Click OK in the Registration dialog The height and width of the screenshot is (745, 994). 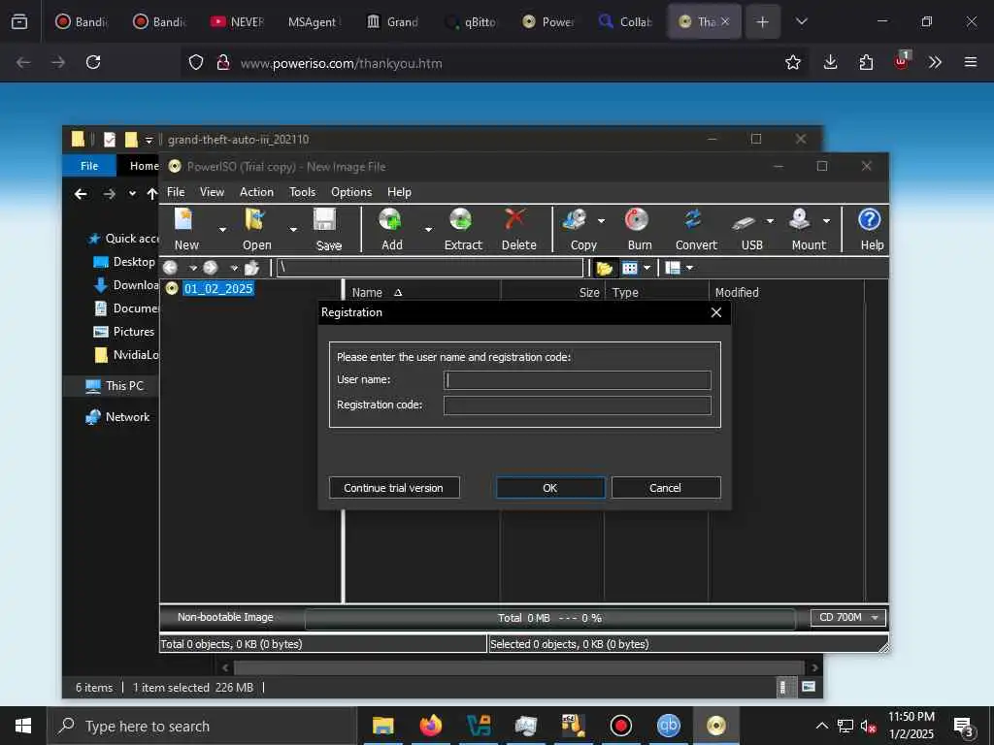point(550,488)
